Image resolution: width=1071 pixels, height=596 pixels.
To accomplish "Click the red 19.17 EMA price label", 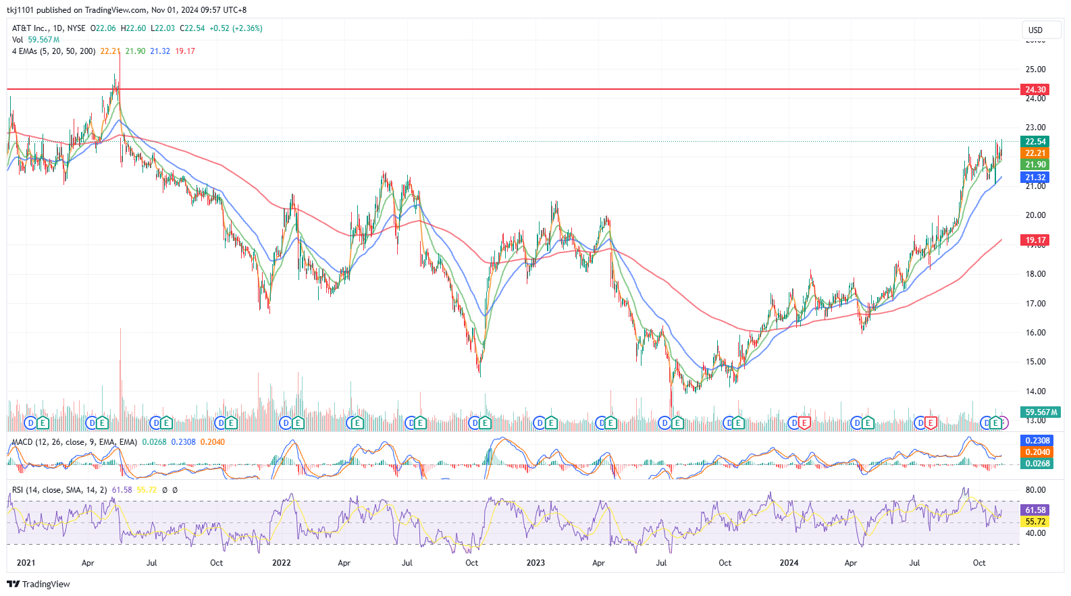I will (x=1035, y=240).
